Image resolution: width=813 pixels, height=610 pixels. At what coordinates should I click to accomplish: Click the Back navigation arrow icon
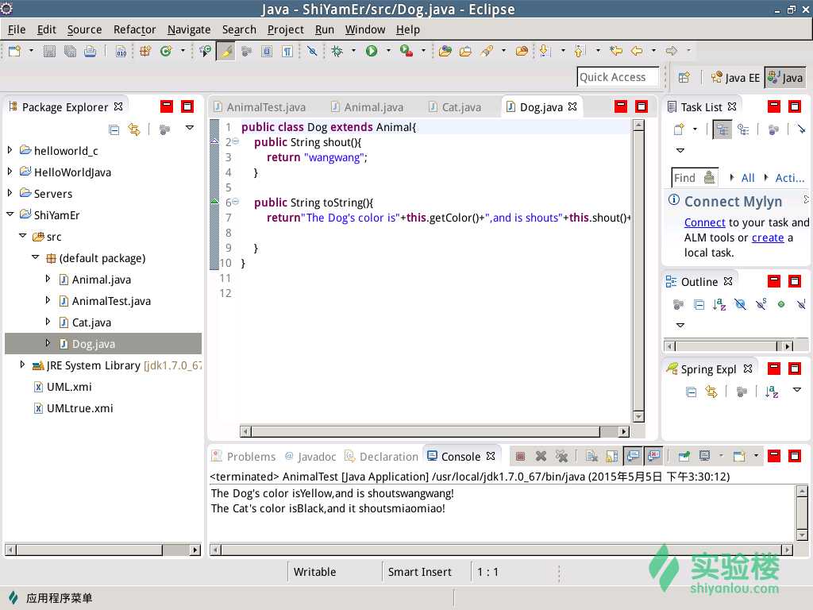point(637,51)
